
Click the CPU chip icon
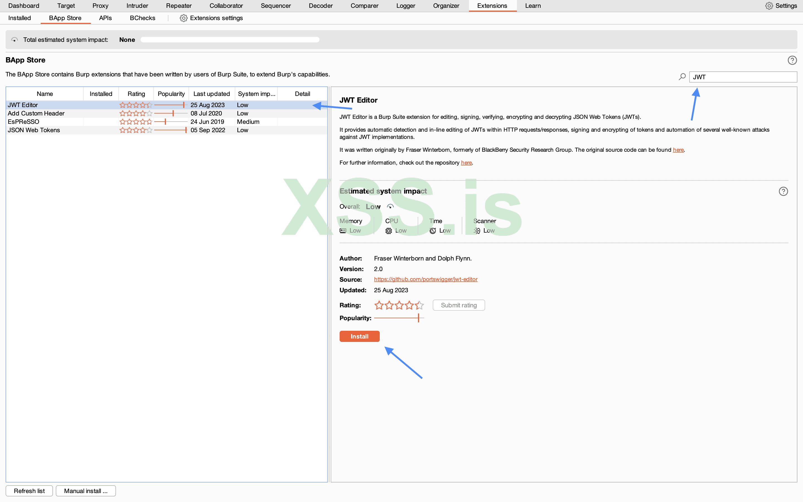(388, 231)
